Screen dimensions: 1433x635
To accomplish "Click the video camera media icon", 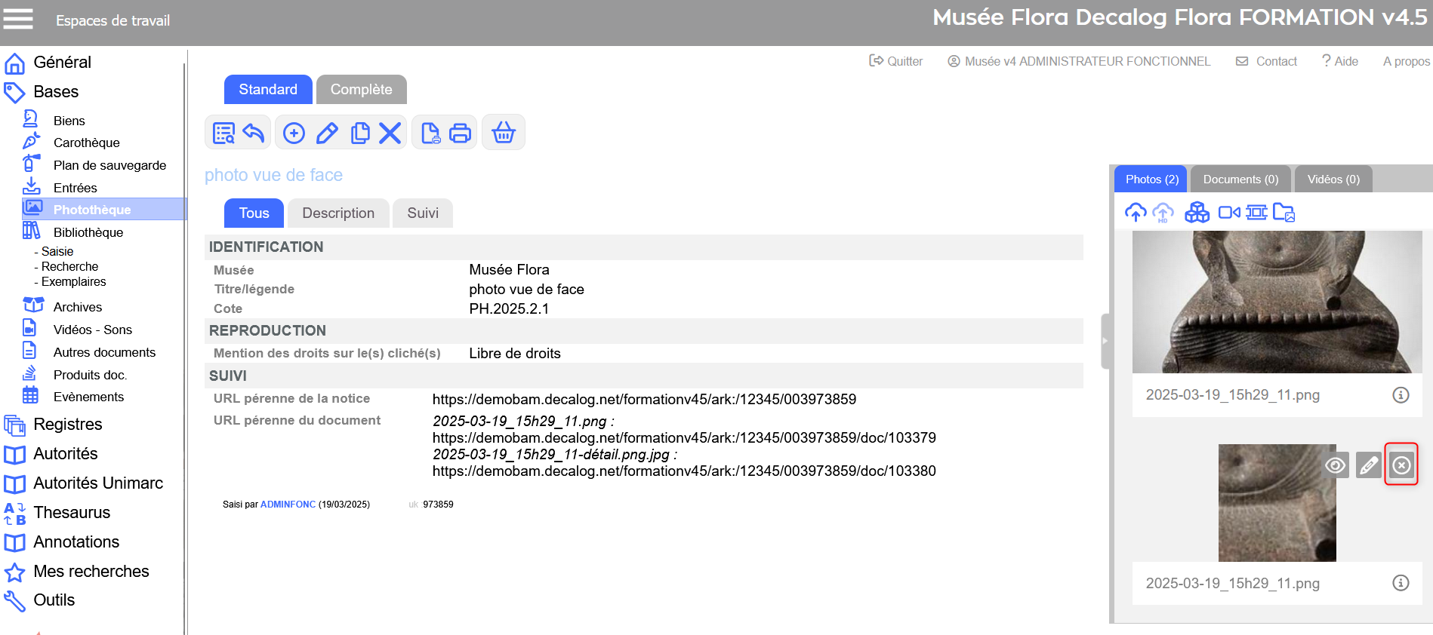I will coord(1229,213).
